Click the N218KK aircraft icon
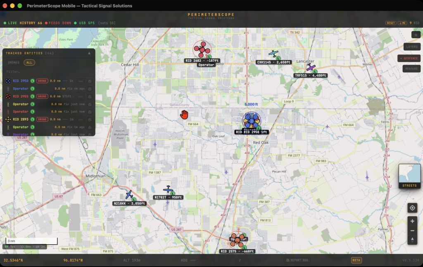This screenshot has height=267, width=423. (x=129, y=195)
